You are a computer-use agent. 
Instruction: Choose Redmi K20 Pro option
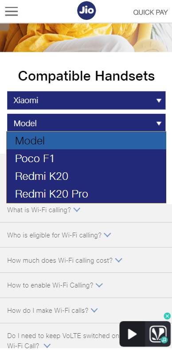click(x=86, y=194)
